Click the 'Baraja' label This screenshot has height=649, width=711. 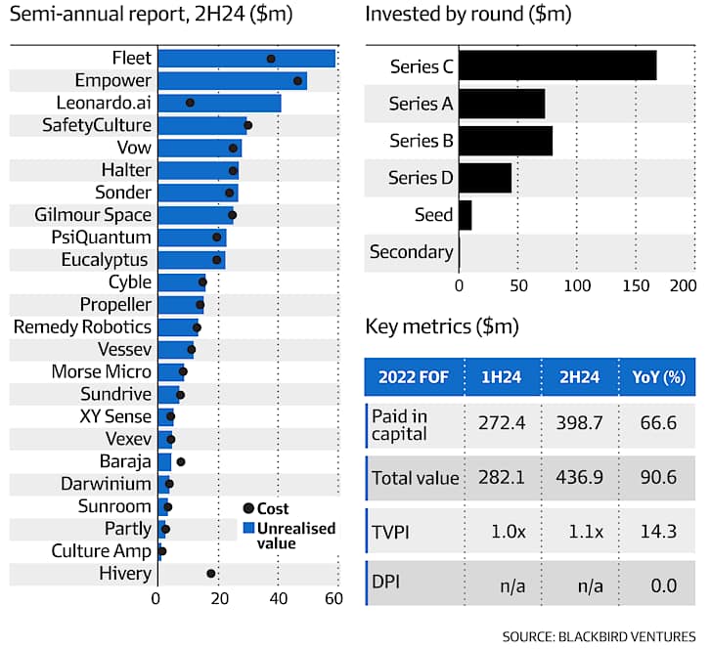click(x=125, y=461)
